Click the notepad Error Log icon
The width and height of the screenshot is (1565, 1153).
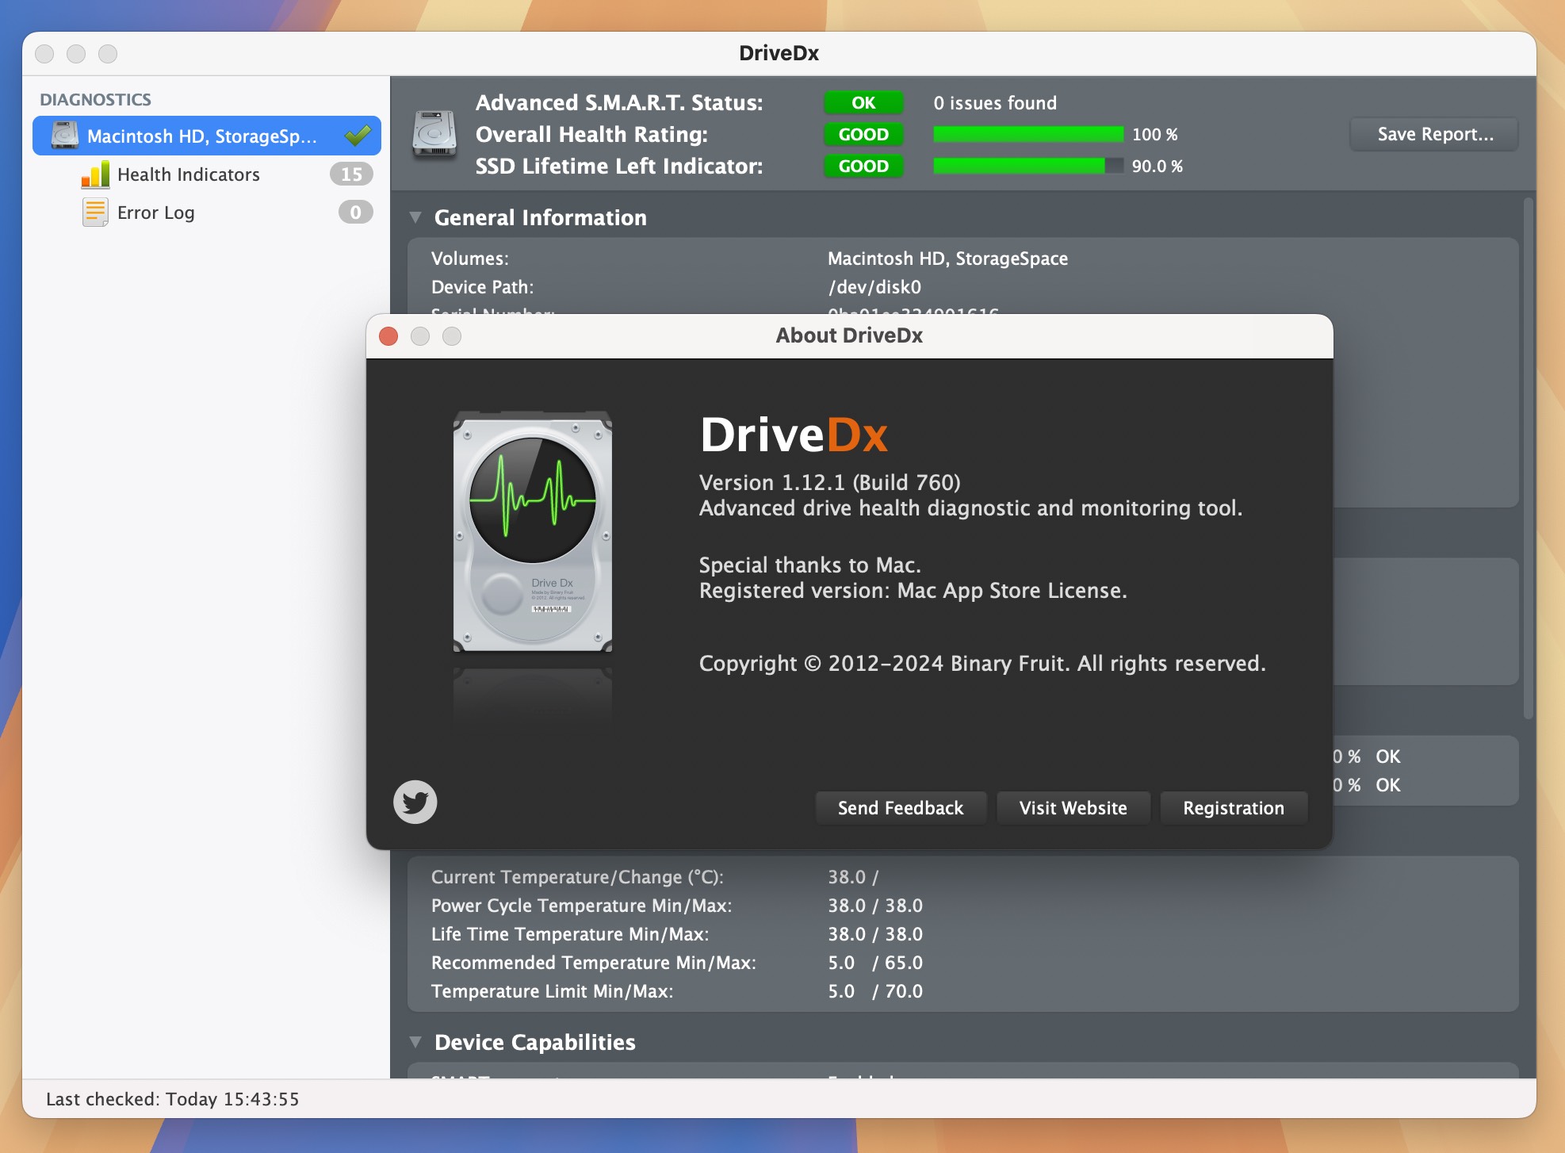point(92,213)
